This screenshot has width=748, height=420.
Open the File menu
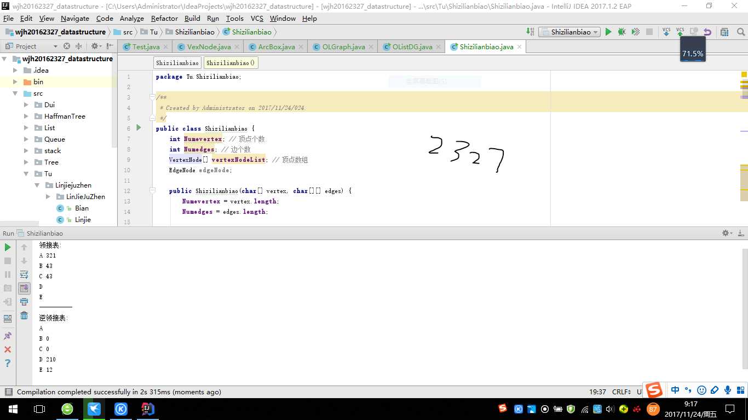tap(8, 18)
